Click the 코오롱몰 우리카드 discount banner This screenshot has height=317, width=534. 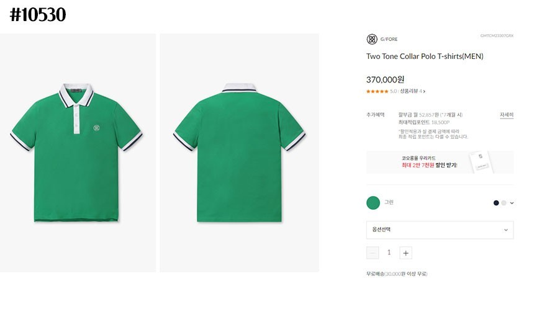[428, 162]
